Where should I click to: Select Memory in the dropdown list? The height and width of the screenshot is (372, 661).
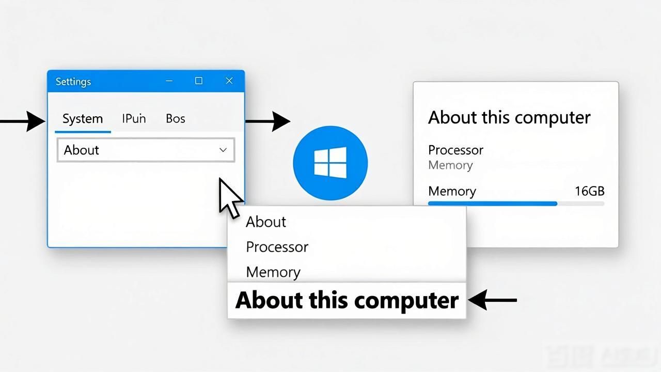273,272
